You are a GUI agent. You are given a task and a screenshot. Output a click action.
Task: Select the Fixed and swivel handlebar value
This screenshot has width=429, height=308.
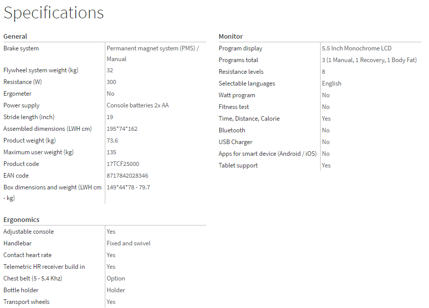point(128,243)
